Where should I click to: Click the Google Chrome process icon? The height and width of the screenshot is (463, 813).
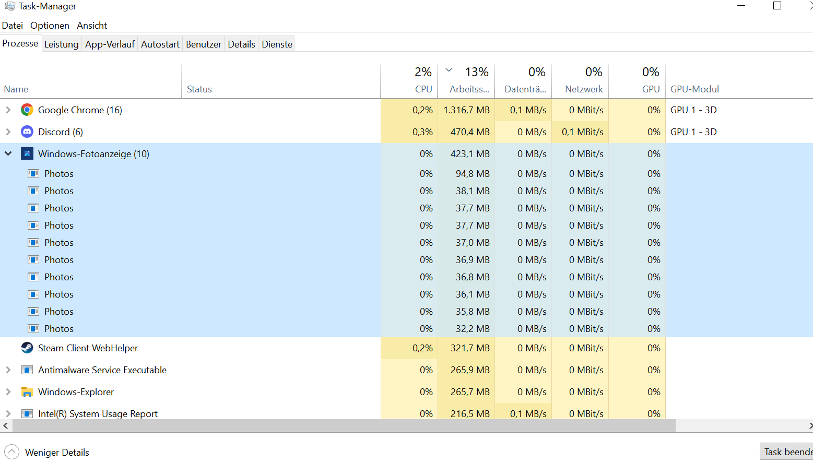point(27,110)
